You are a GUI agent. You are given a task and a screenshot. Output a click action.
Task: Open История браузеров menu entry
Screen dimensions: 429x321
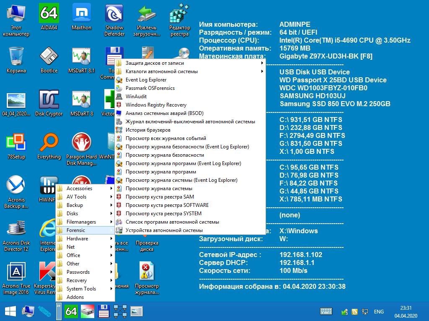[x=190, y=130]
